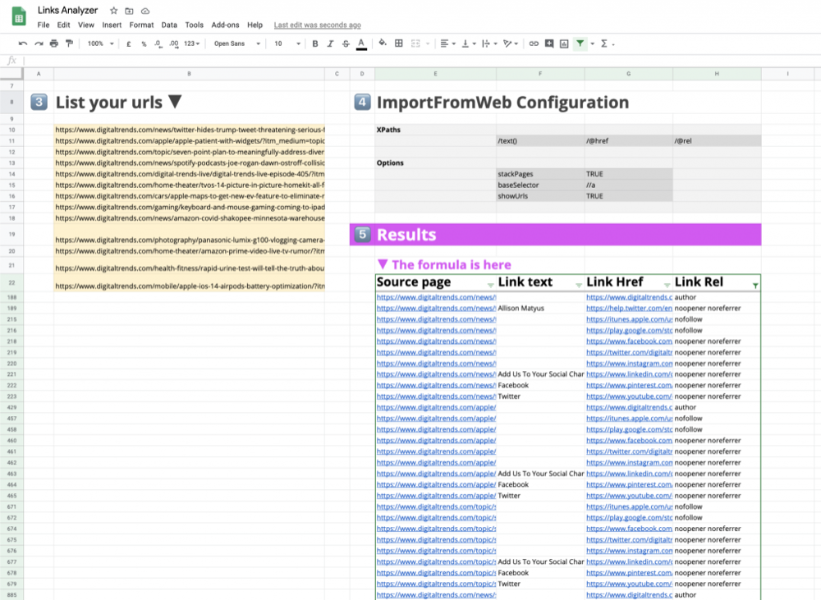Check the cloud save status icon
Image resolution: width=821 pixels, height=600 pixels.
click(x=145, y=11)
